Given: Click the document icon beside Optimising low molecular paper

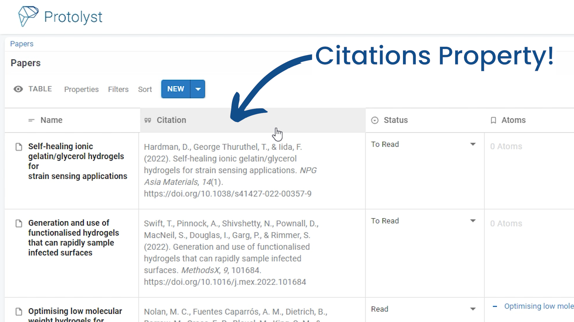Looking at the screenshot, I should (19, 312).
